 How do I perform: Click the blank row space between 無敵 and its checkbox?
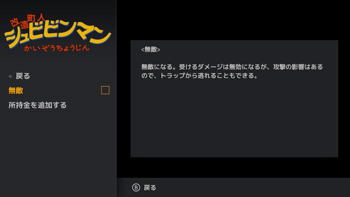pyautogui.click(x=62, y=90)
